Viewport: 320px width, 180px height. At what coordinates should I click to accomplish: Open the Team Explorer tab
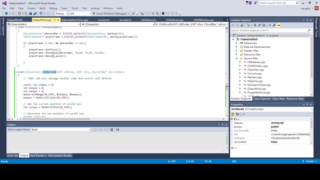coord(262,99)
